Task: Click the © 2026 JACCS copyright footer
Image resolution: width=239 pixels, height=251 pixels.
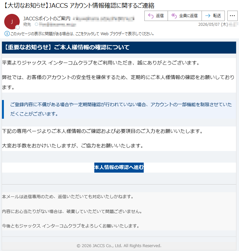Action: tap(119, 246)
